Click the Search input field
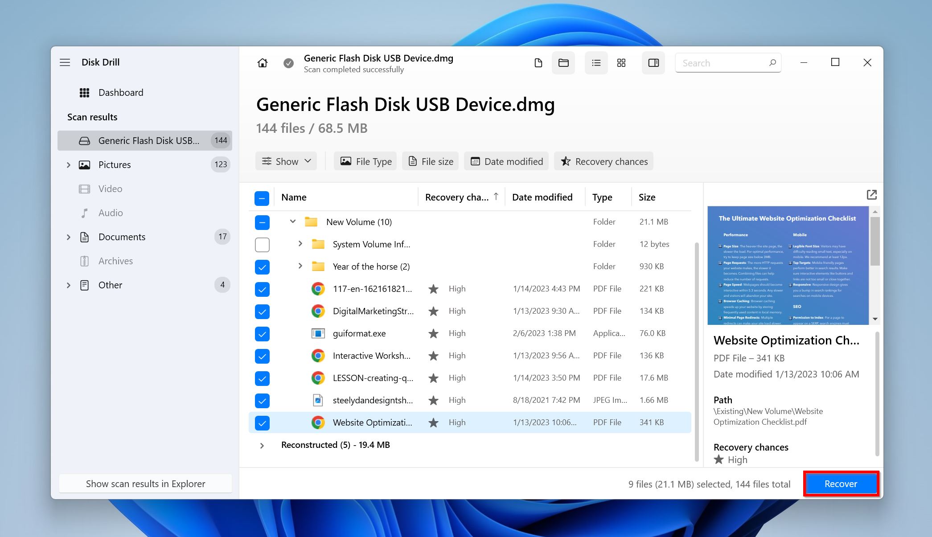The image size is (932, 537). pos(730,62)
